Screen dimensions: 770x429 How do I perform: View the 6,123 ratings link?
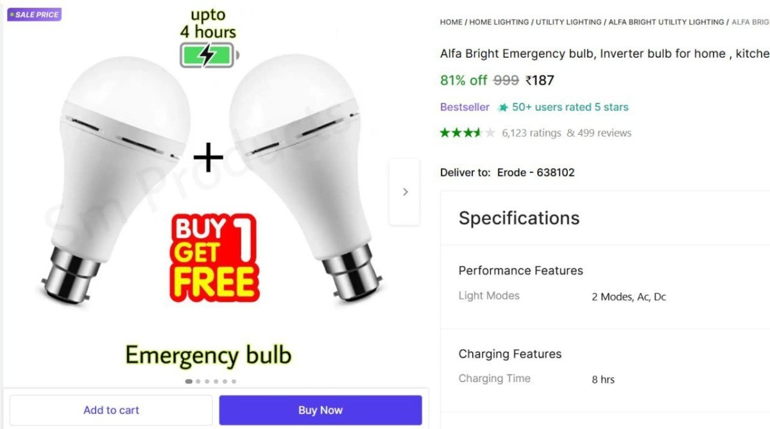point(531,133)
